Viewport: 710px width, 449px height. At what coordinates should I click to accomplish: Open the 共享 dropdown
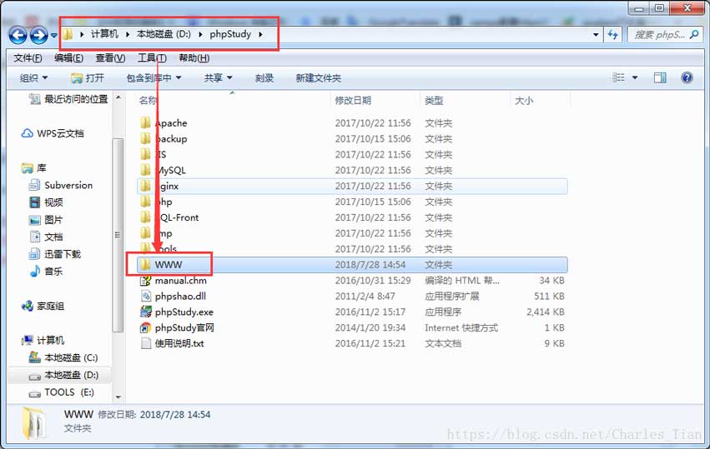(x=218, y=78)
